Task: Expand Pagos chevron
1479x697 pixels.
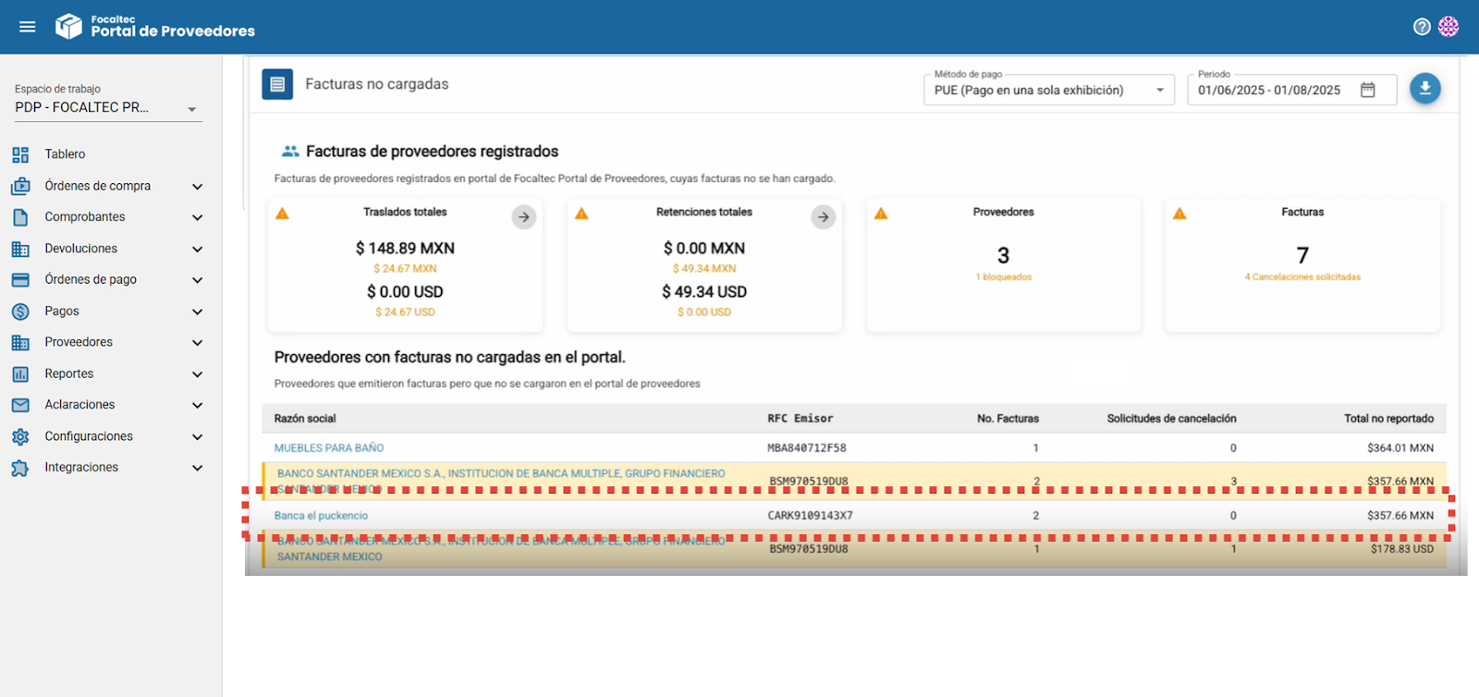Action: coord(197,312)
